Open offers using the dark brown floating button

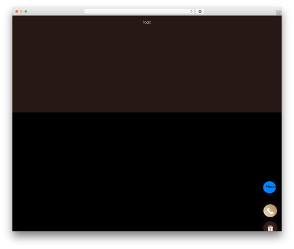(270, 227)
